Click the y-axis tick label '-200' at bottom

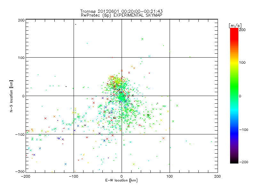[x=20, y=172]
